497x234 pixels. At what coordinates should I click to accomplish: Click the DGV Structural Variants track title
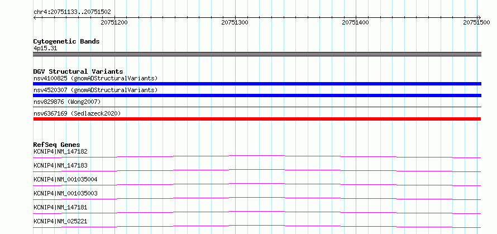(78, 71)
